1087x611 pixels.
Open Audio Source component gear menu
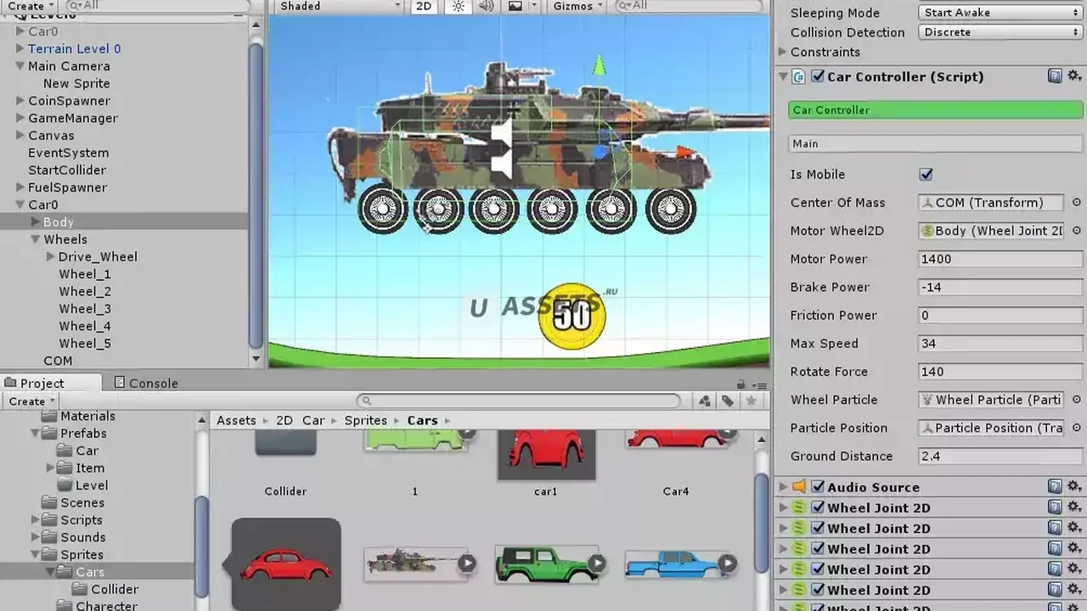click(x=1075, y=487)
